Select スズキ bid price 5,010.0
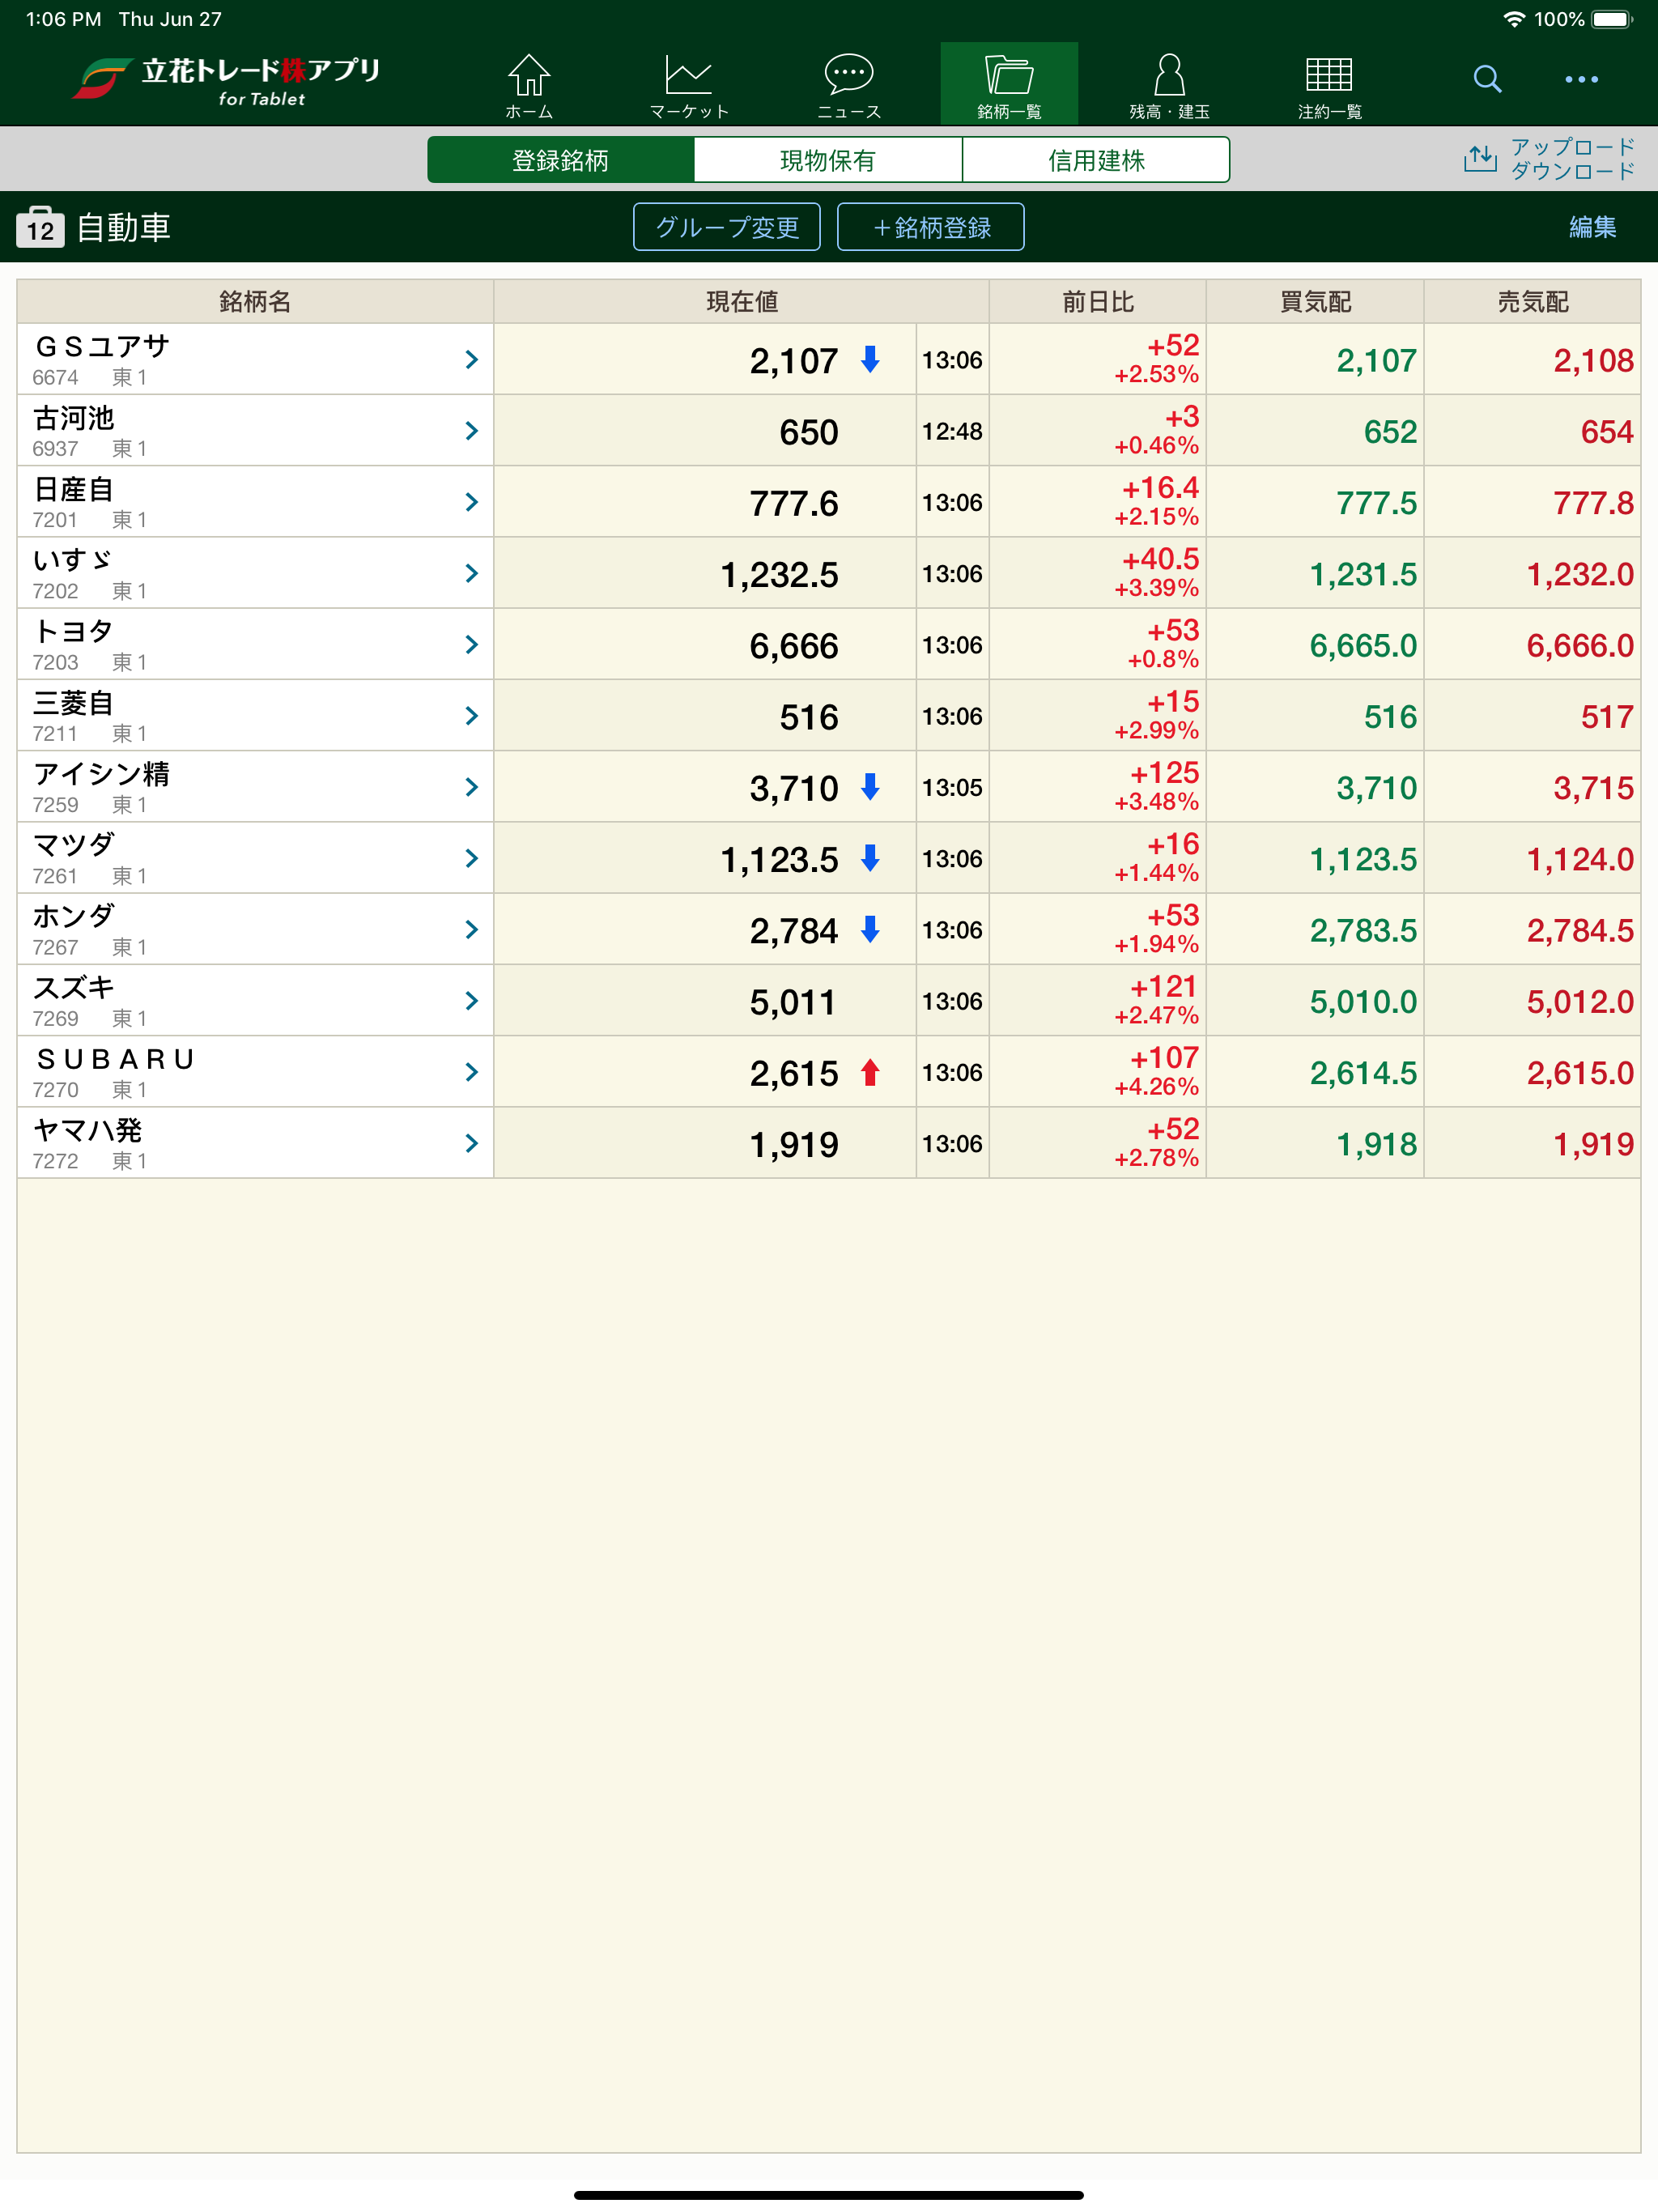 click(x=1363, y=1002)
